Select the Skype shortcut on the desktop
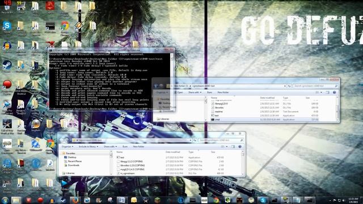This screenshot has width=363, height=204. [x=7, y=27]
